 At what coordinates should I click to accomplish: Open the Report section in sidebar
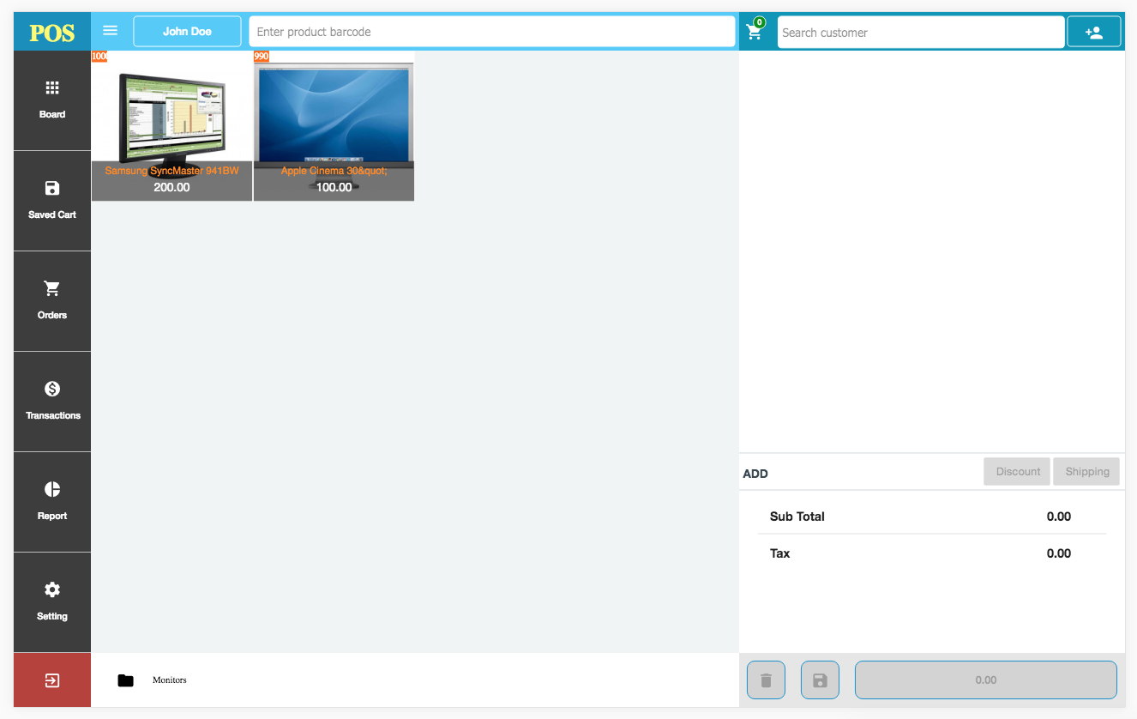(x=52, y=502)
